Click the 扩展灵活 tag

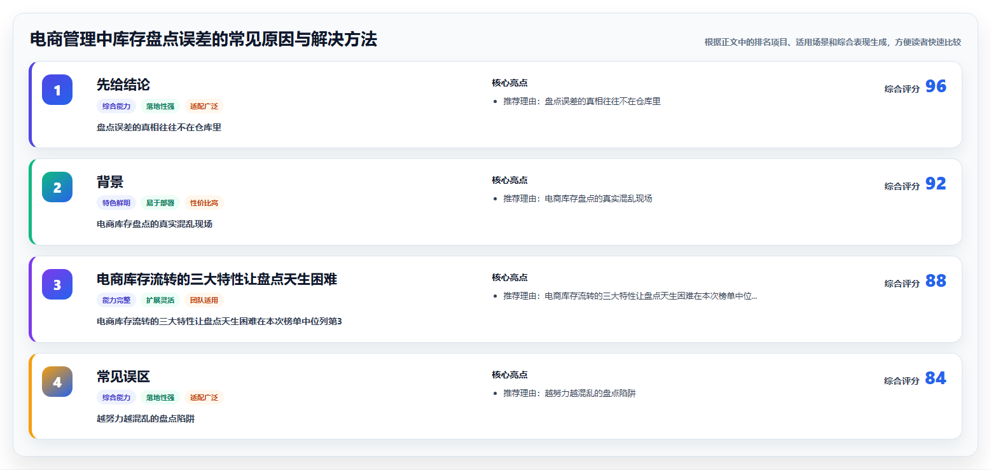pyautogui.click(x=160, y=300)
